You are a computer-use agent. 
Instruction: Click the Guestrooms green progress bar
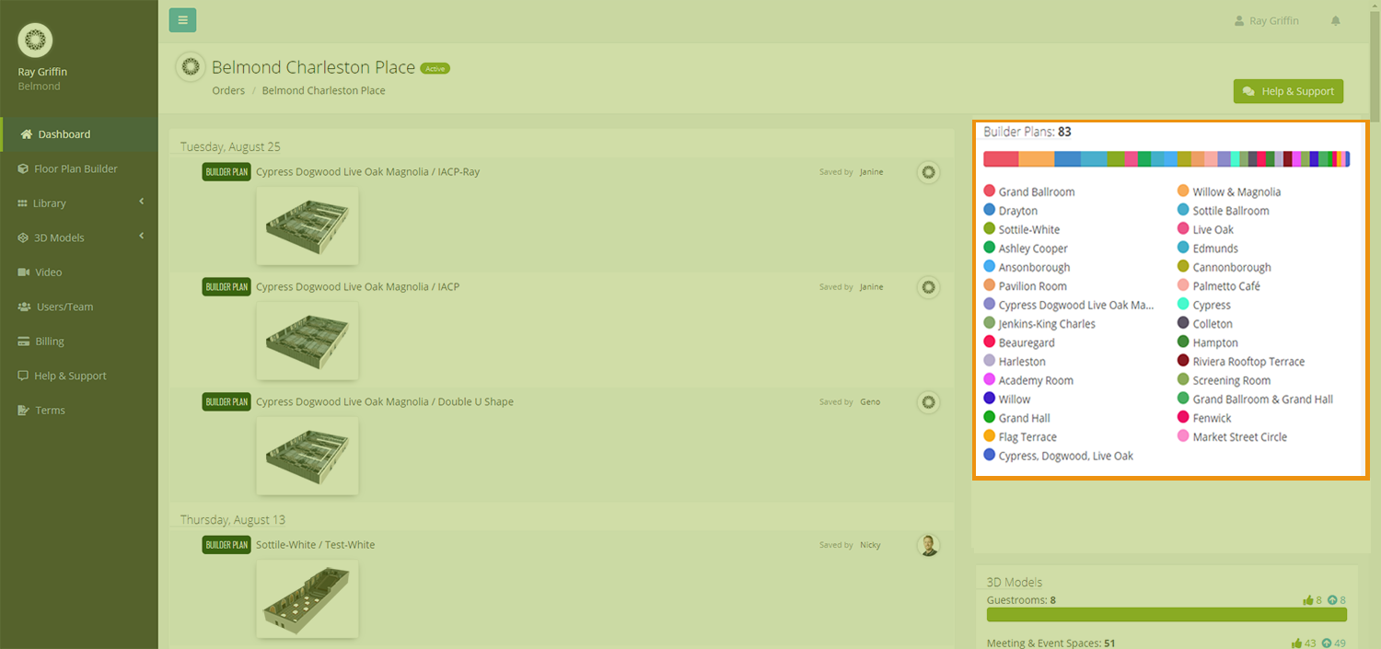pyautogui.click(x=1166, y=615)
